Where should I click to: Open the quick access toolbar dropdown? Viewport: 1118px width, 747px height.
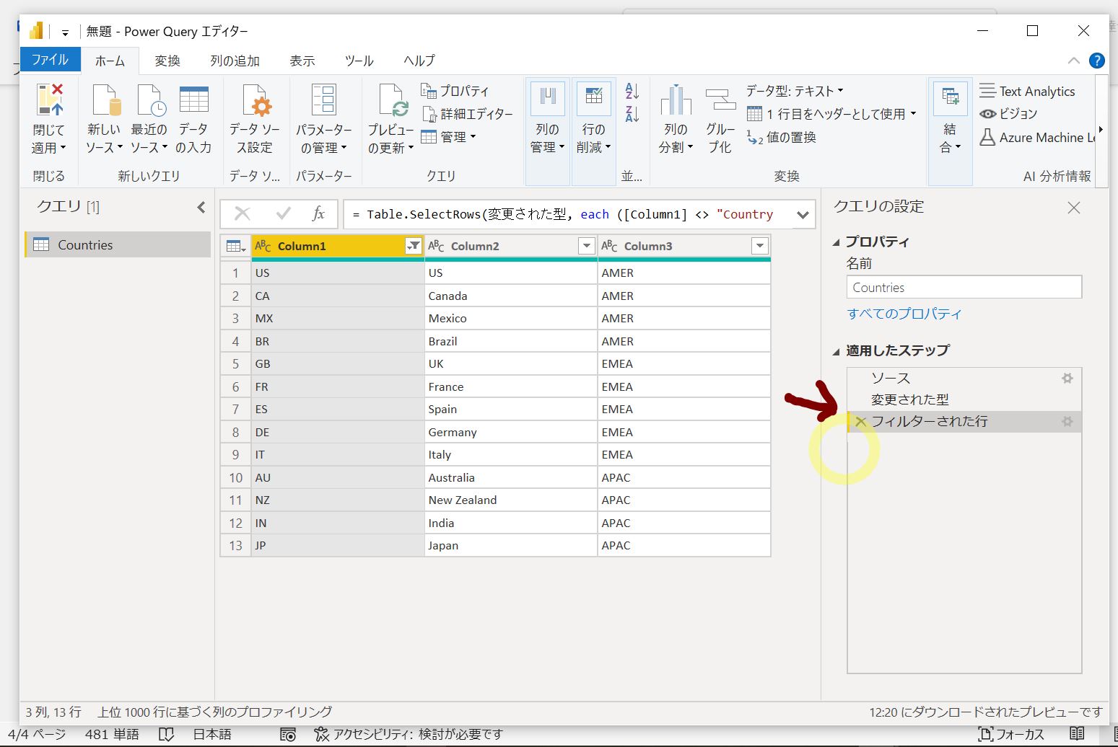click(65, 32)
